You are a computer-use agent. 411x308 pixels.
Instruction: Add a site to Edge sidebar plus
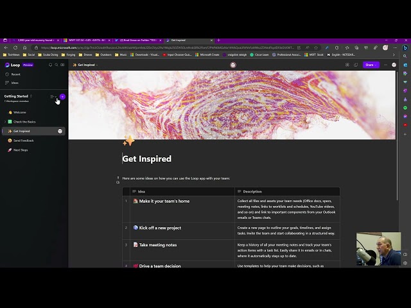(405, 134)
